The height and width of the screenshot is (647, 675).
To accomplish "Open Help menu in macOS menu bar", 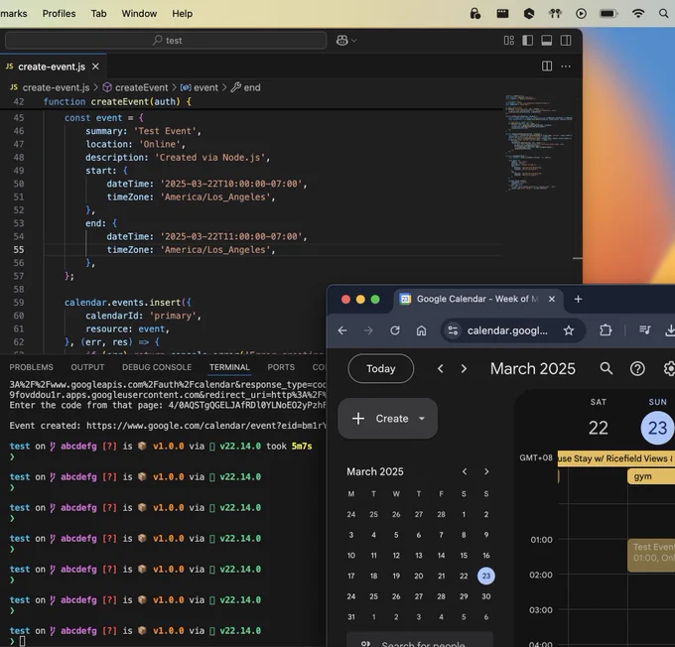I will click(182, 14).
